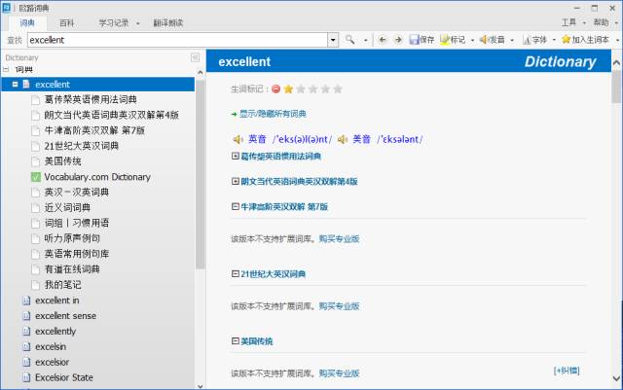Screen dimensions: 623x390
Task: Collapse the excellent tree node
Action: [16, 85]
